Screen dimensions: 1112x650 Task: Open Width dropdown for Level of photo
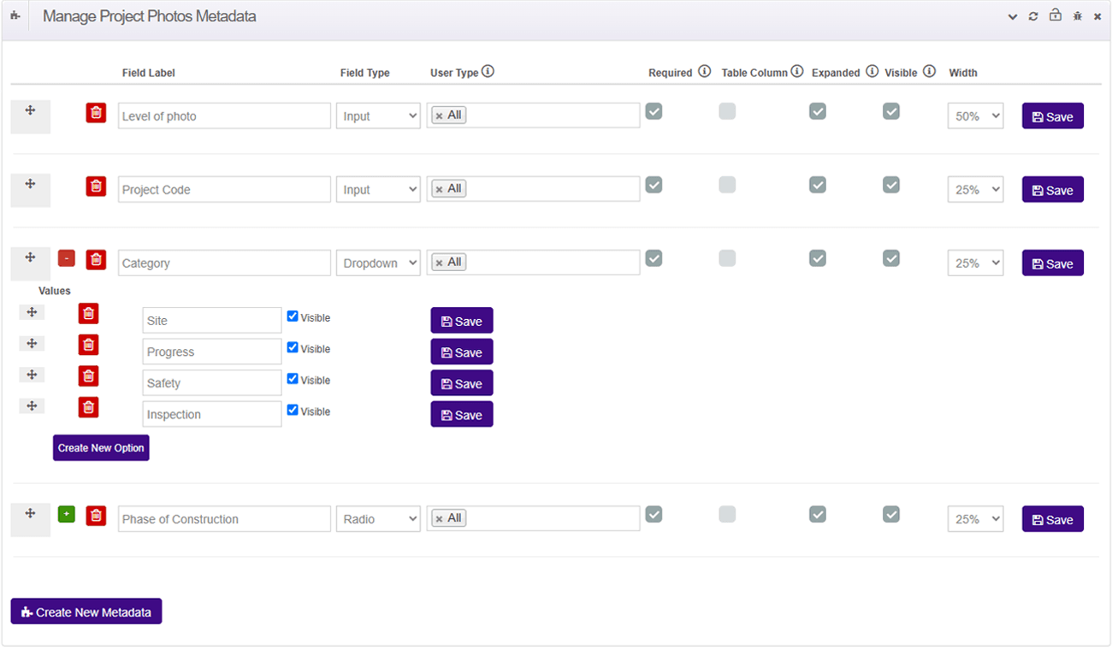pos(975,116)
